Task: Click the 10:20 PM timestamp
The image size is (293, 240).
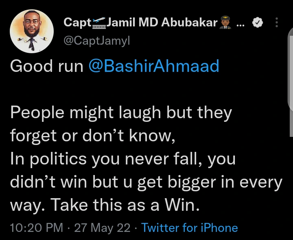Action: pos(36,228)
